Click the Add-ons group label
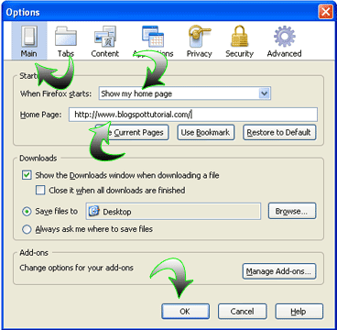 click(x=34, y=253)
